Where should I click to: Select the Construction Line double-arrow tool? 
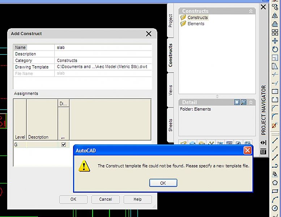click(x=275, y=157)
